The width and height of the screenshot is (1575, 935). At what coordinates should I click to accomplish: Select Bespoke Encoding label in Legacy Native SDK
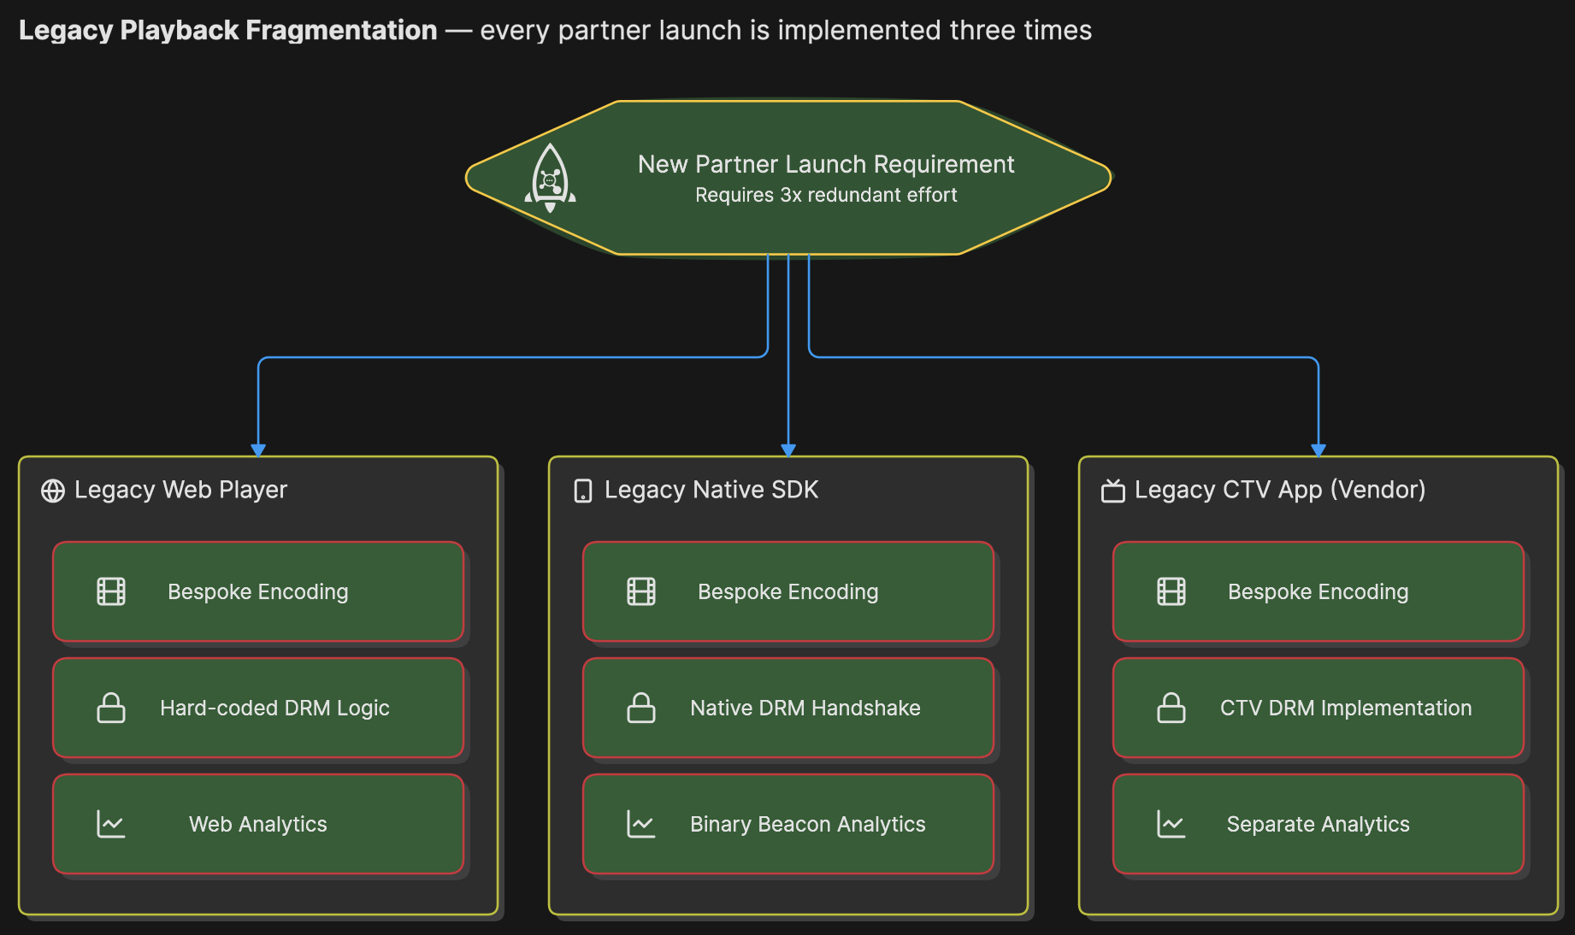click(788, 591)
